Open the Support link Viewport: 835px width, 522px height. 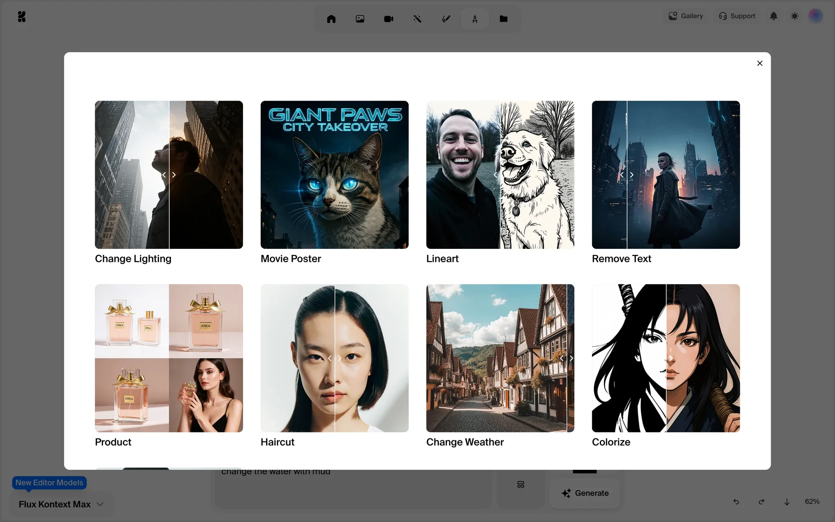pyautogui.click(x=737, y=16)
